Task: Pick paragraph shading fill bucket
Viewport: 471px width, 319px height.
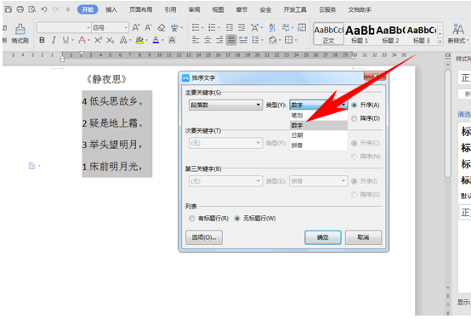Action: [x=273, y=40]
